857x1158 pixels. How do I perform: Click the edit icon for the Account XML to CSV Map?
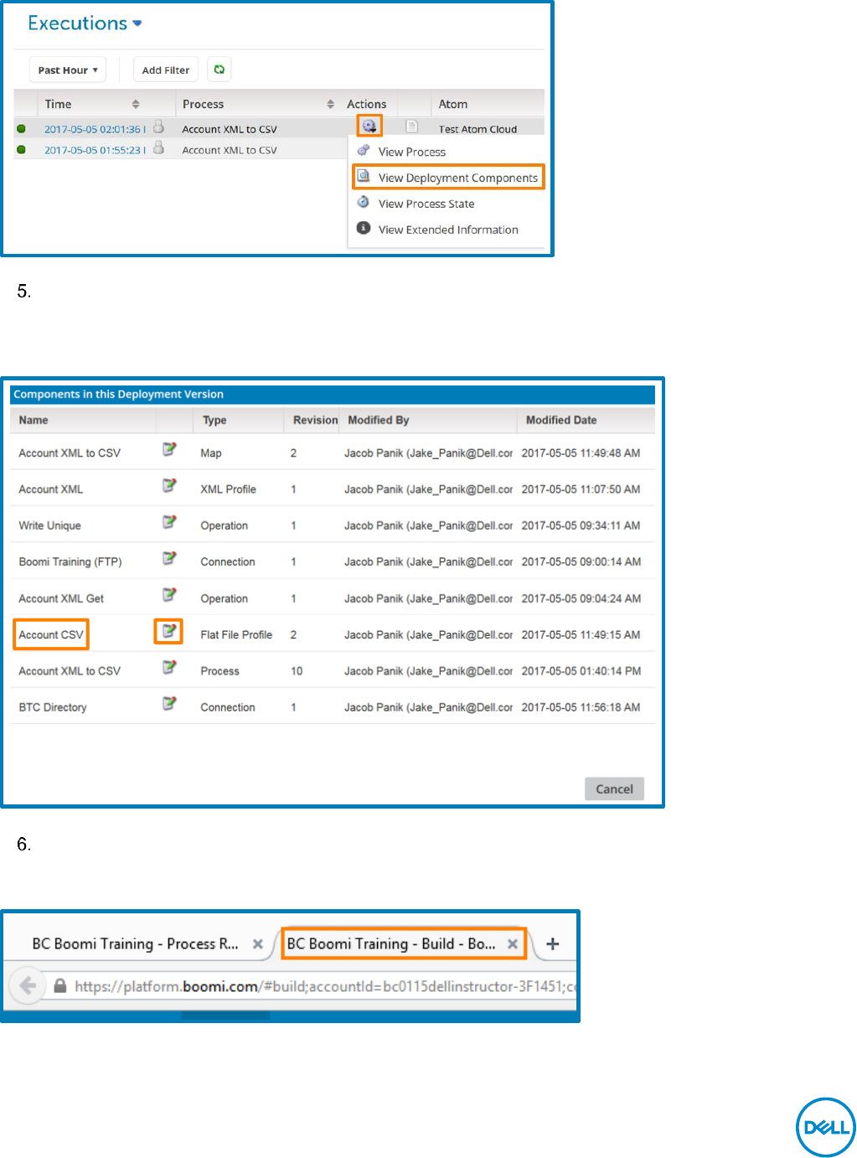click(x=169, y=449)
